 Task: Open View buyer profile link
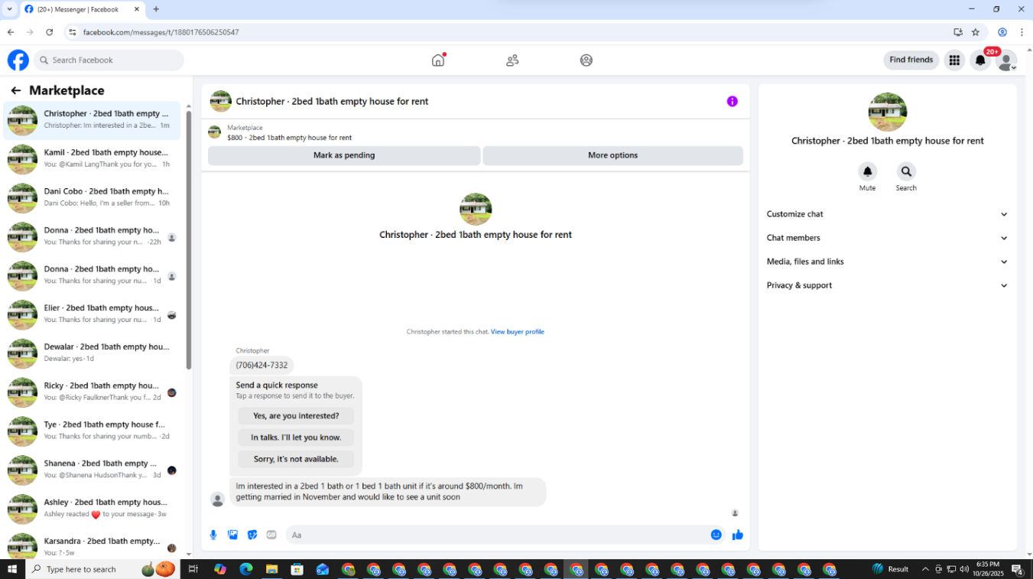[518, 332]
